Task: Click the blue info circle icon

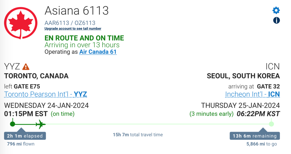Action: (276, 20)
